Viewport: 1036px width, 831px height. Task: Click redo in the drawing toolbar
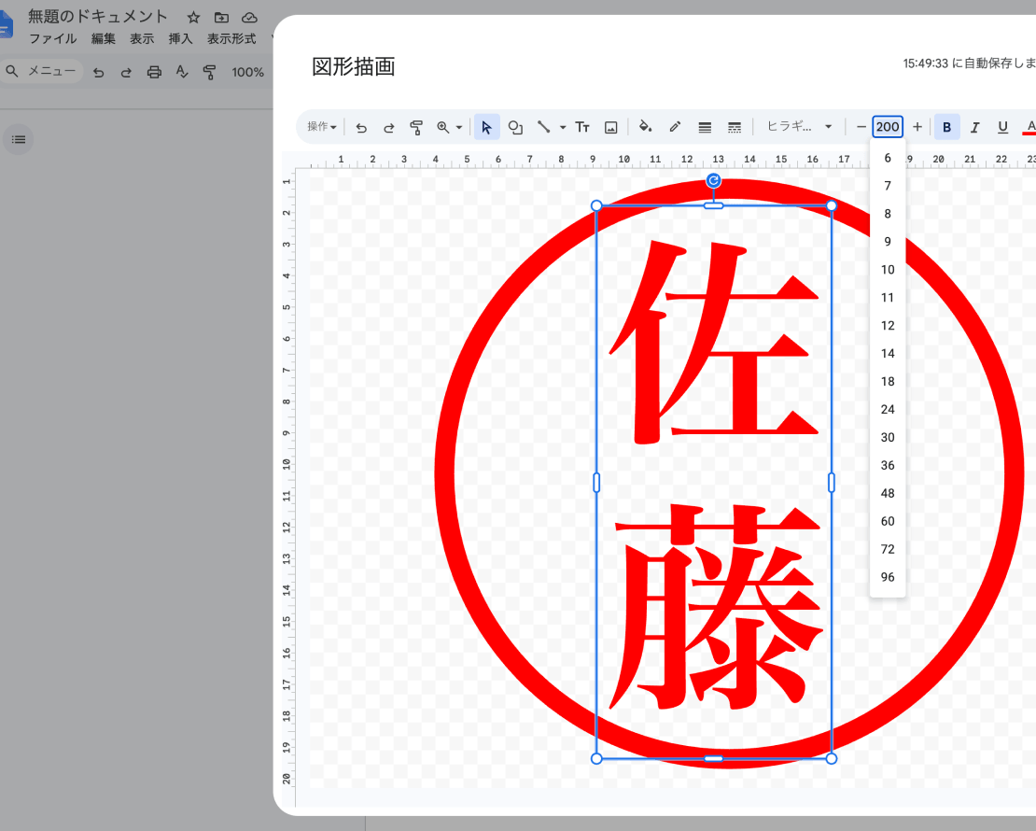(388, 127)
